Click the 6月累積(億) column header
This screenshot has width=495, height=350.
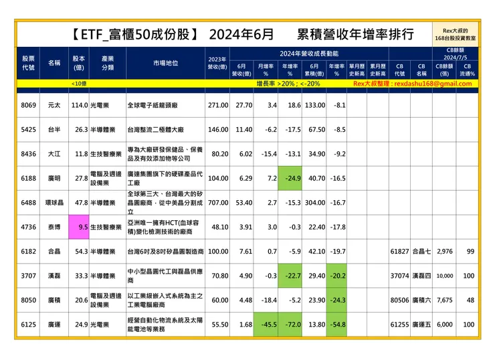click(x=314, y=70)
